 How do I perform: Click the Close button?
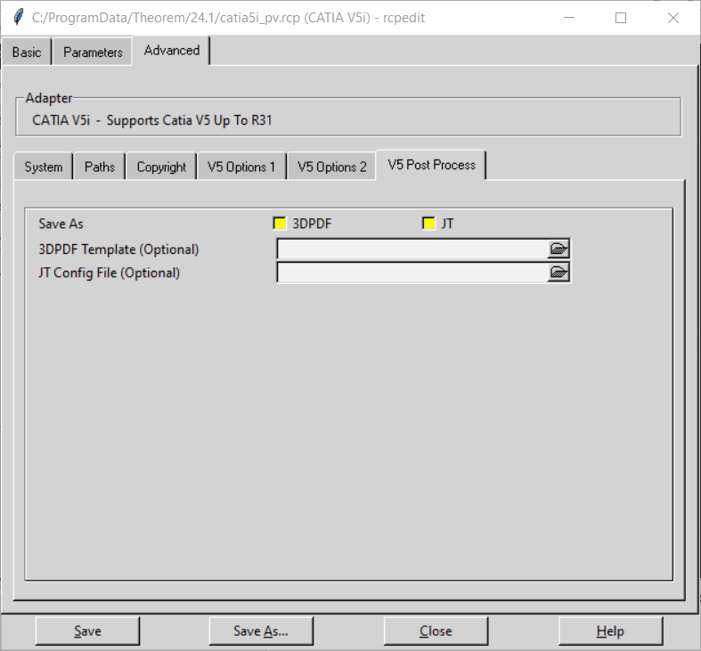click(436, 631)
